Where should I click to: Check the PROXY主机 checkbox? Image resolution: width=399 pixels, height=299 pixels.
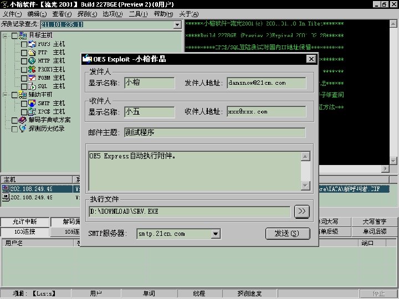tap(24, 70)
